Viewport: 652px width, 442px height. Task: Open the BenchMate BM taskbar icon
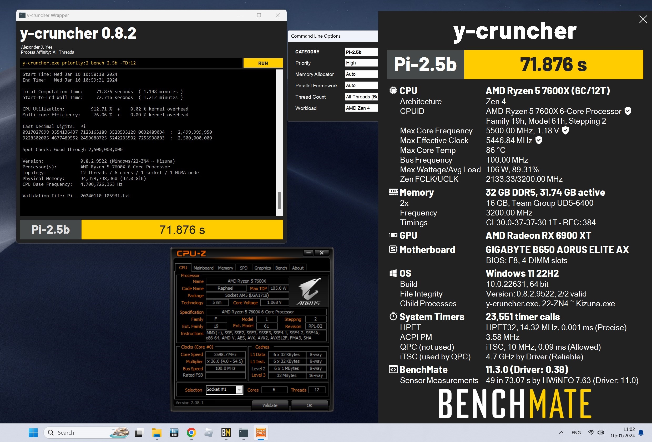coord(226,433)
